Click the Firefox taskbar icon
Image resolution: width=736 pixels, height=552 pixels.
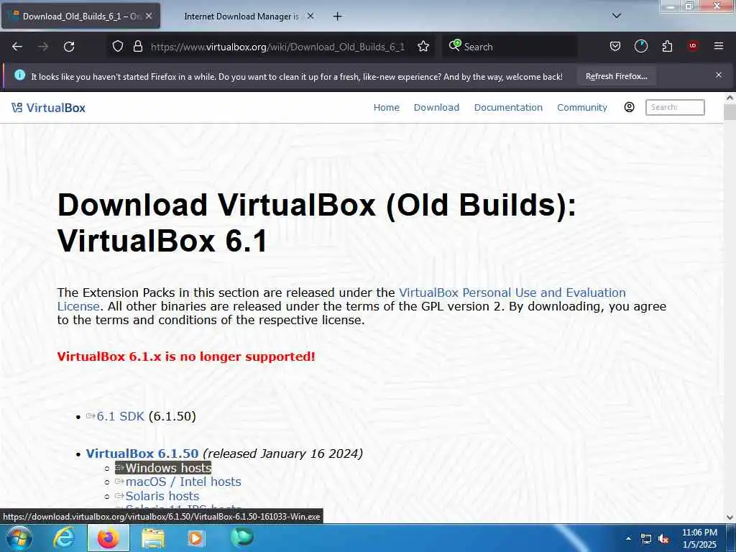[108, 538]
